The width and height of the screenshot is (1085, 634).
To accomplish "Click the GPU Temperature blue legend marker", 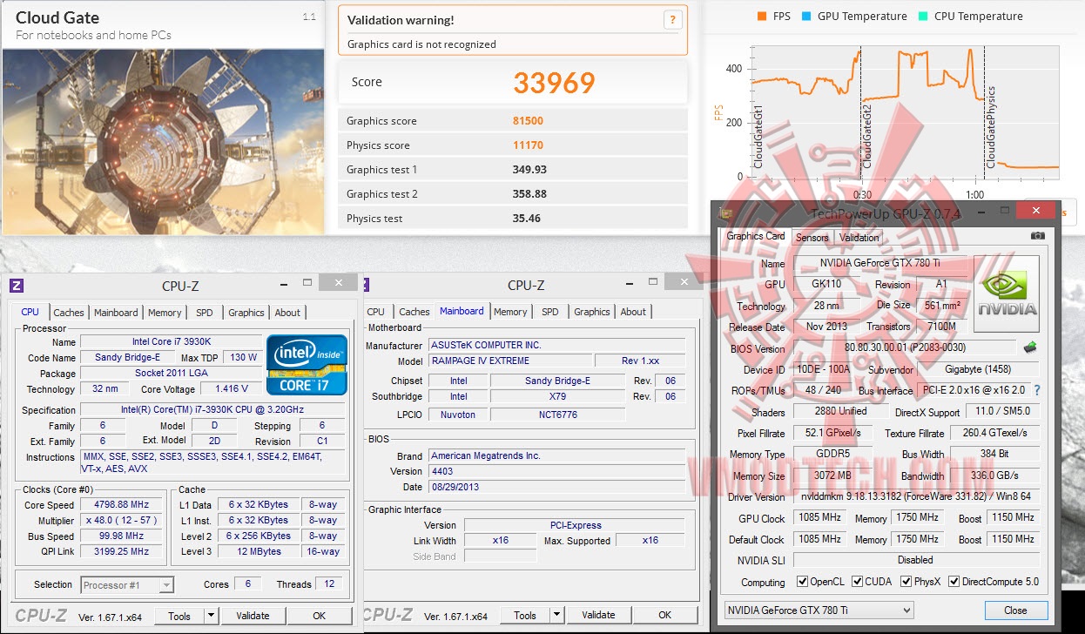I will point(806,17).
